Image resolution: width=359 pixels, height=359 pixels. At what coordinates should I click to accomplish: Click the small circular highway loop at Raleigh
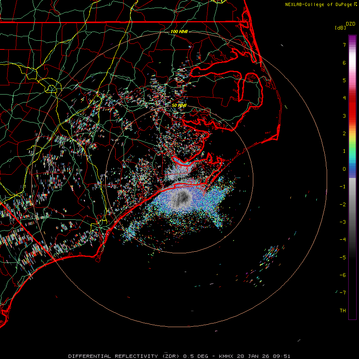click(x=51, y=89)
